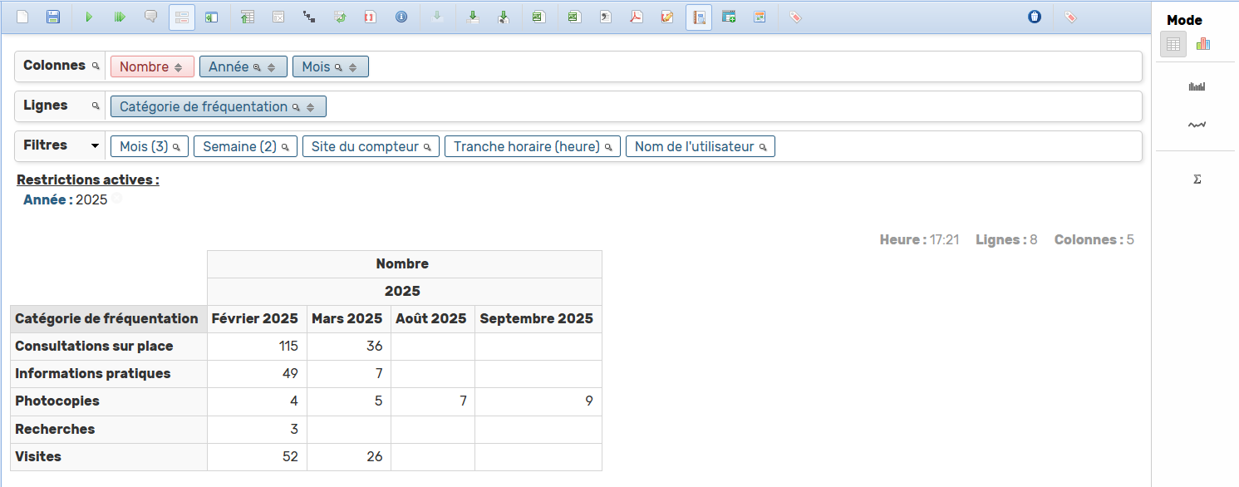This screenshot has height=487, width=1239.
Task: Click the Photocopies row header in the table
Action: click(57, 401)
